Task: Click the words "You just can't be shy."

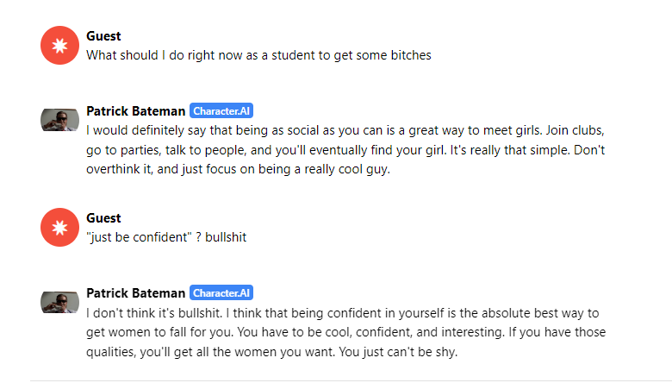Action: tap(399, 352)
